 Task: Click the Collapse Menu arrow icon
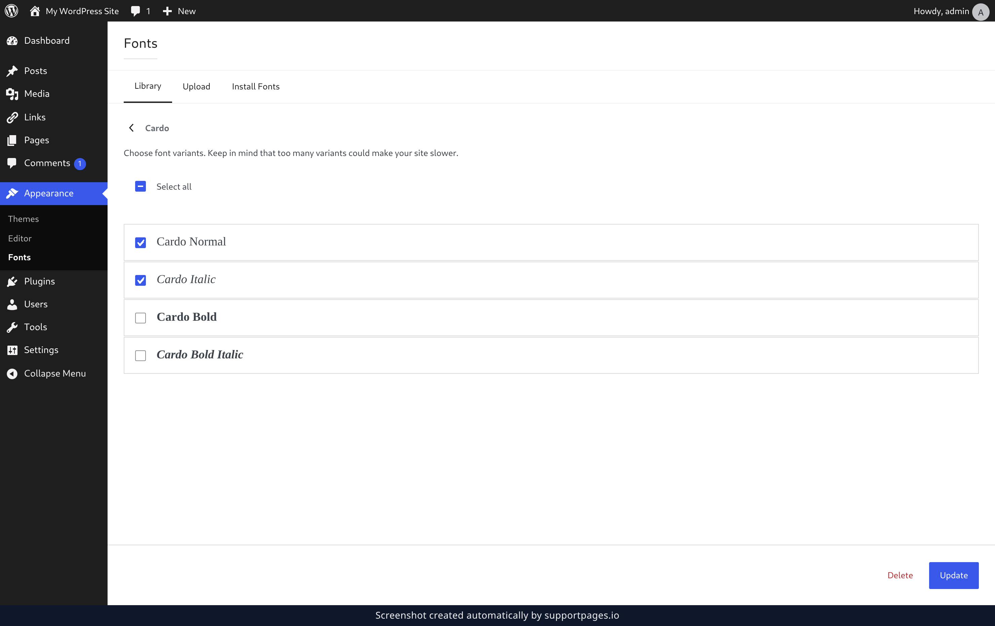coord(12,374)
